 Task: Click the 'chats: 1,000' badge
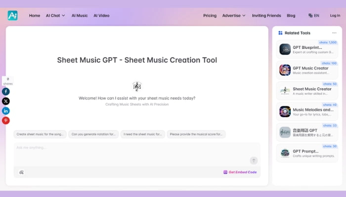(328, 42)
